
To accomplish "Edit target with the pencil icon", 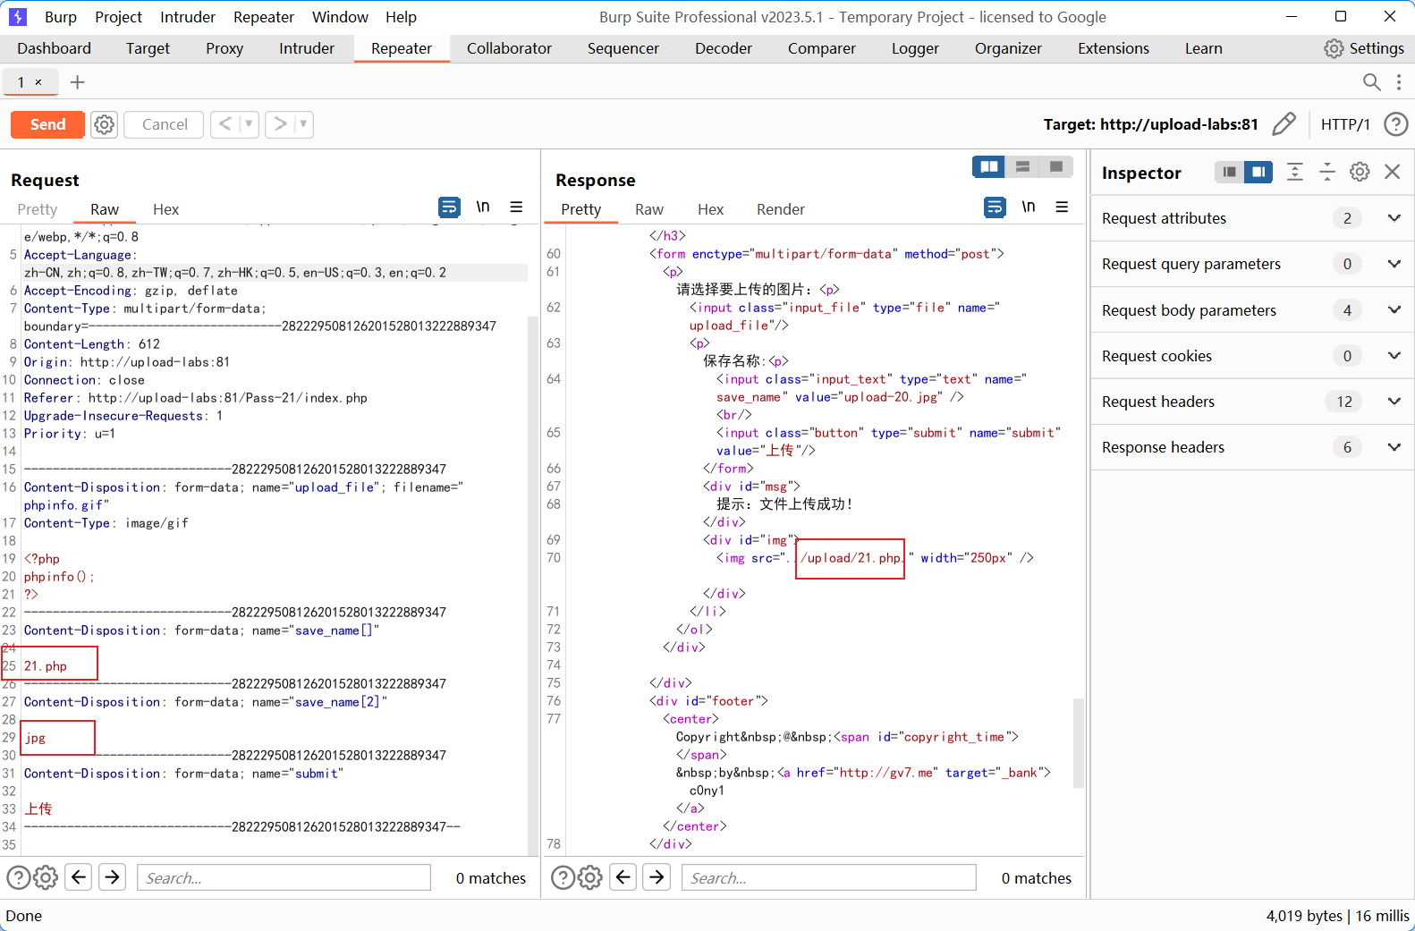I will coord(1284,124).
